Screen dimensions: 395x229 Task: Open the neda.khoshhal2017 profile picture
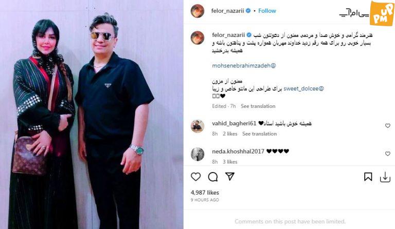point(197,154)
